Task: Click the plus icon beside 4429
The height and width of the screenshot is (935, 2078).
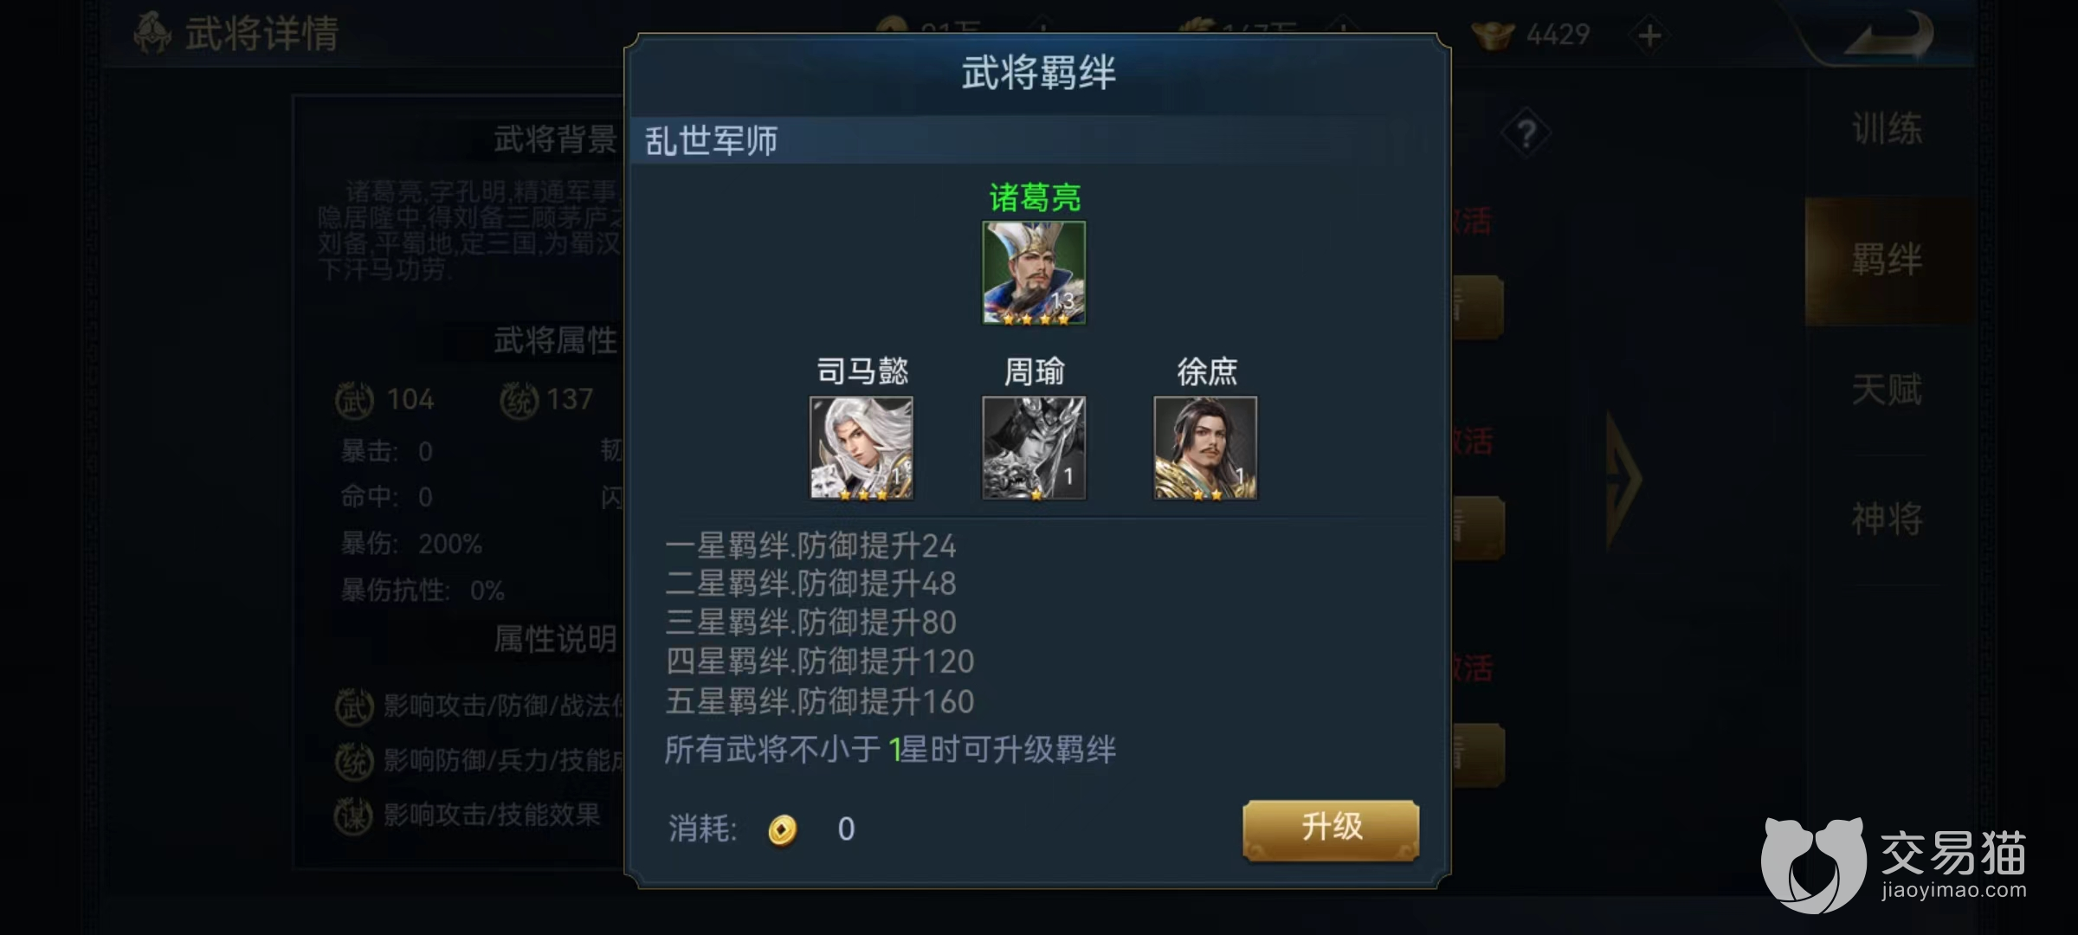Action: click(x=1649, y=35)
